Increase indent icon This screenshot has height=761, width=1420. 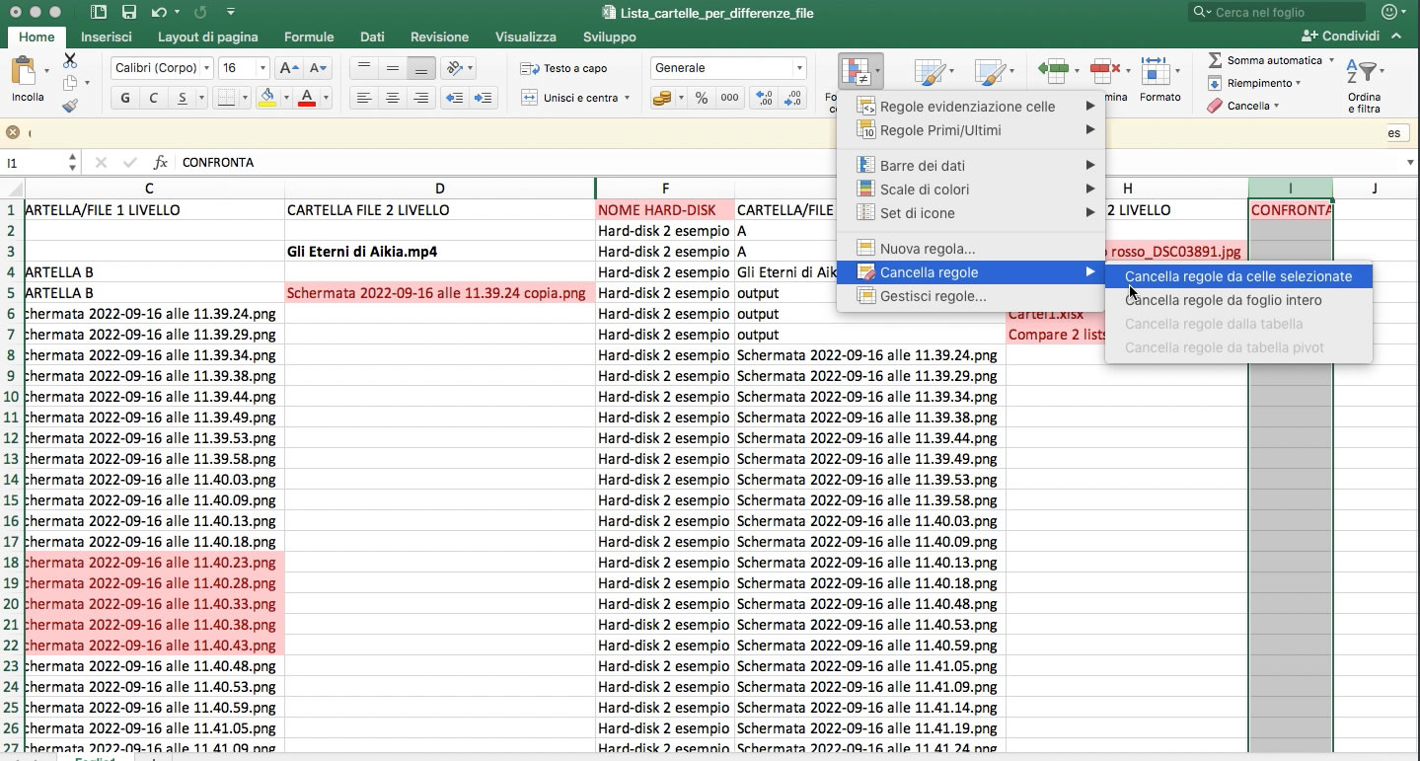tap(484, 98)
